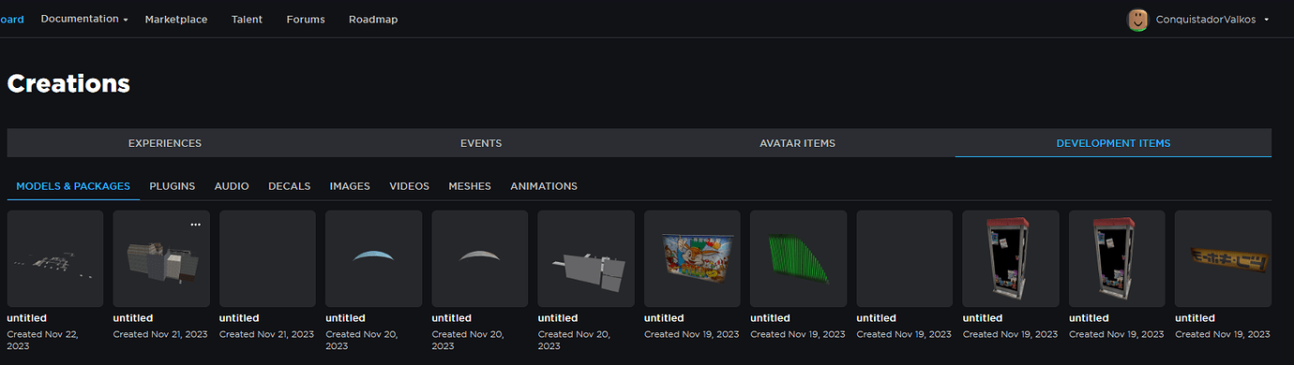
Task: Open the orange Japanese sign model thumbnail
Action: click(1223, 258)
